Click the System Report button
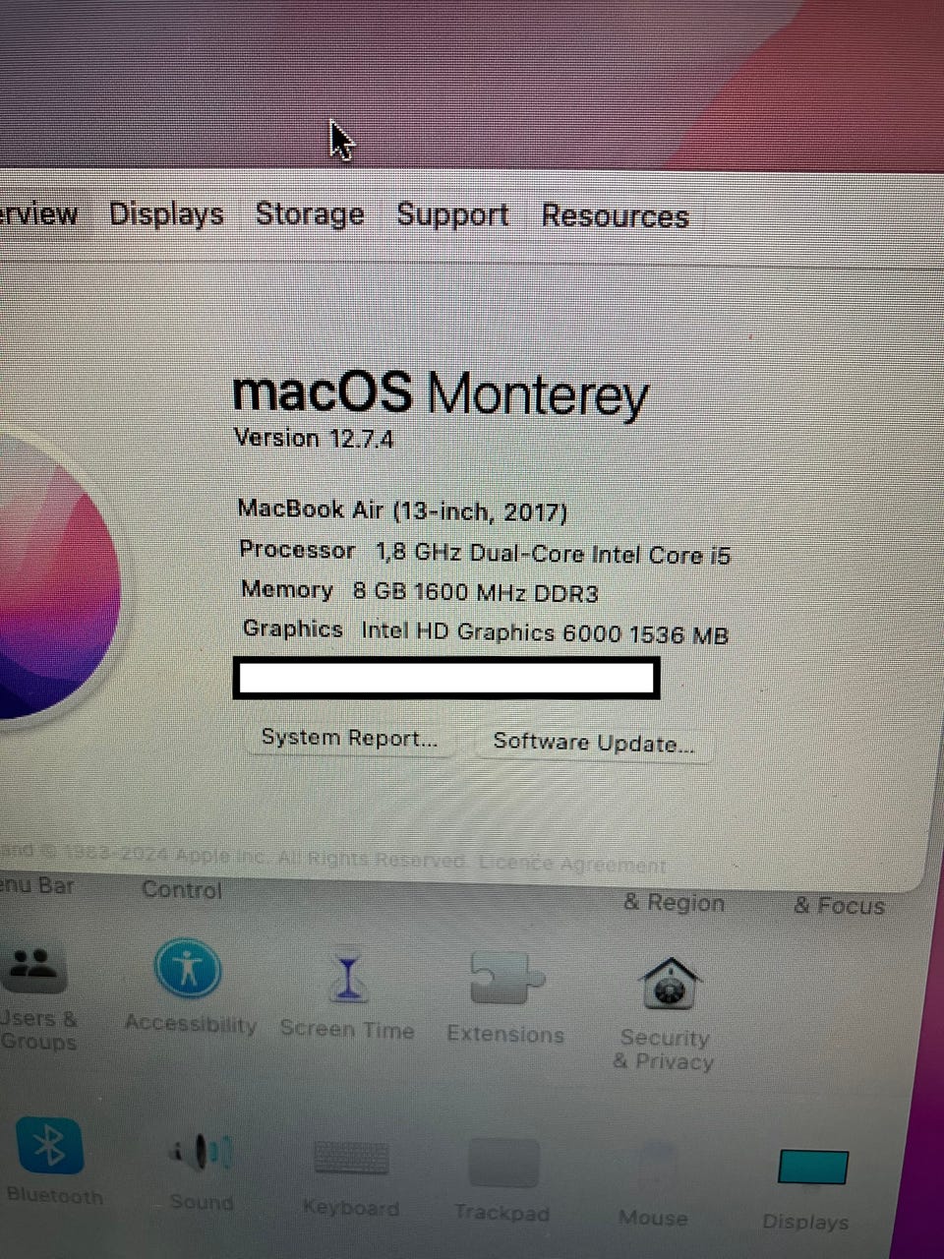The image size is (944, 1259). 349,738
